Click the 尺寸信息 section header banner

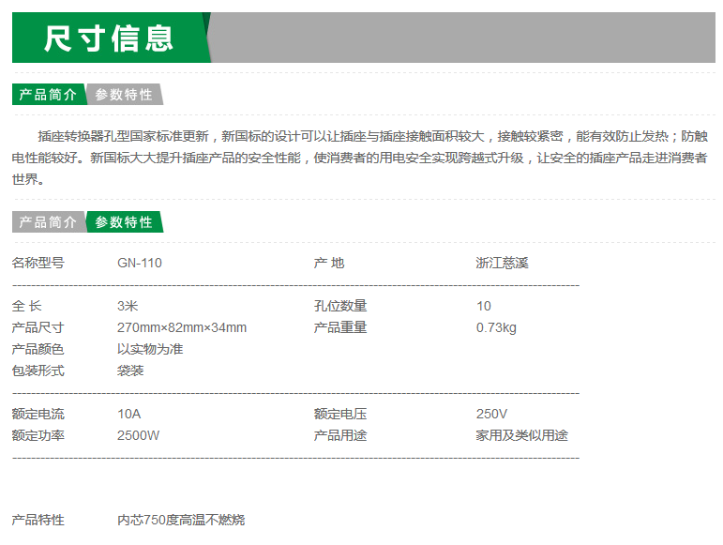pos(110,38)
